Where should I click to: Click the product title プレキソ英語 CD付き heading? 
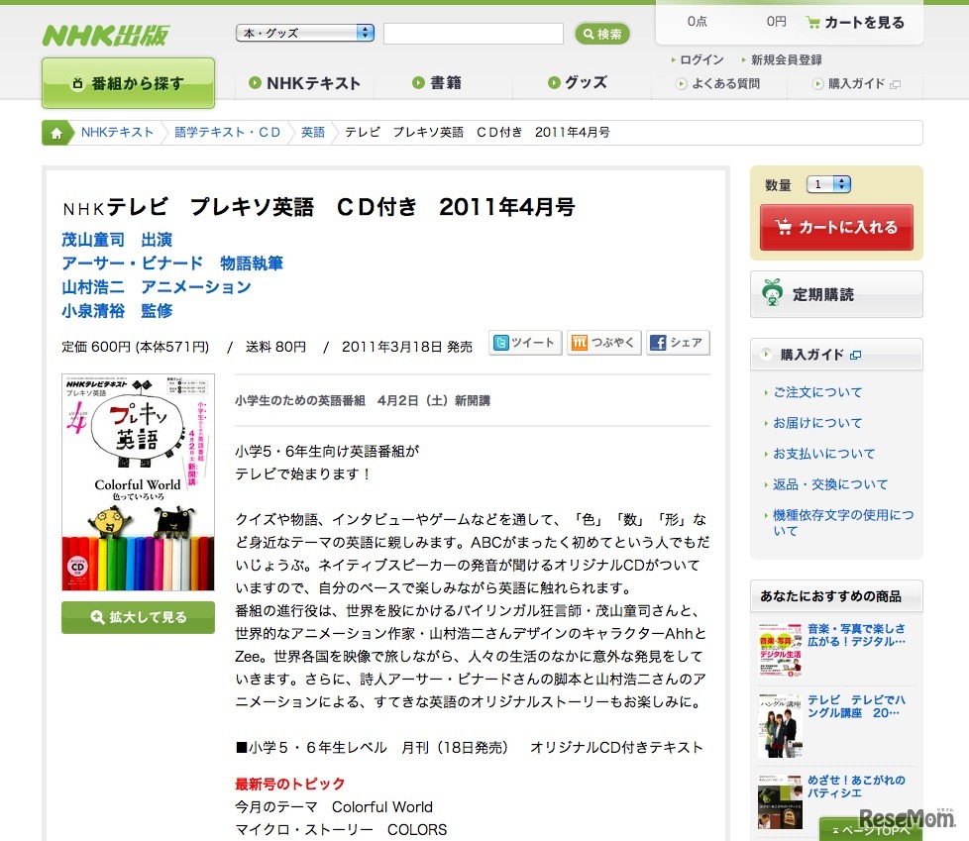pos(318,207)
